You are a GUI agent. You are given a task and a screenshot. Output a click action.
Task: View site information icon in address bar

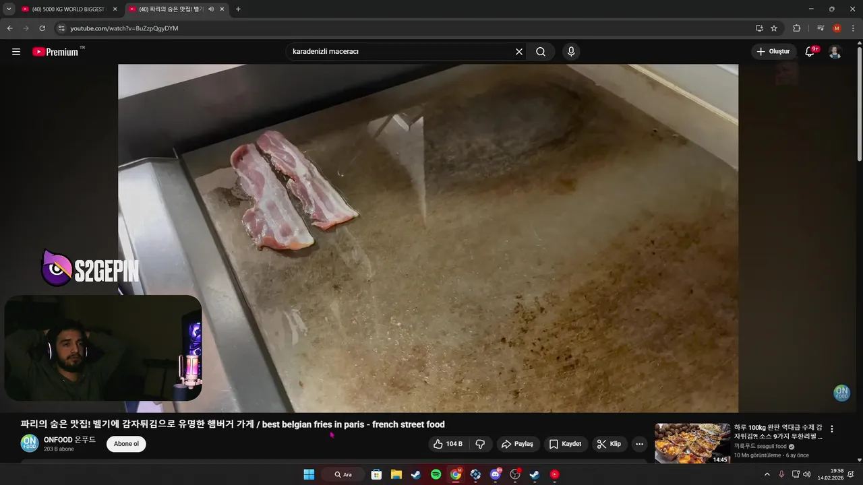(x=61, y=28)
